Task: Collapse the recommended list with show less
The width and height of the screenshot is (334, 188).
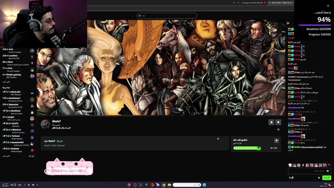Action: (x=31, y=156)
